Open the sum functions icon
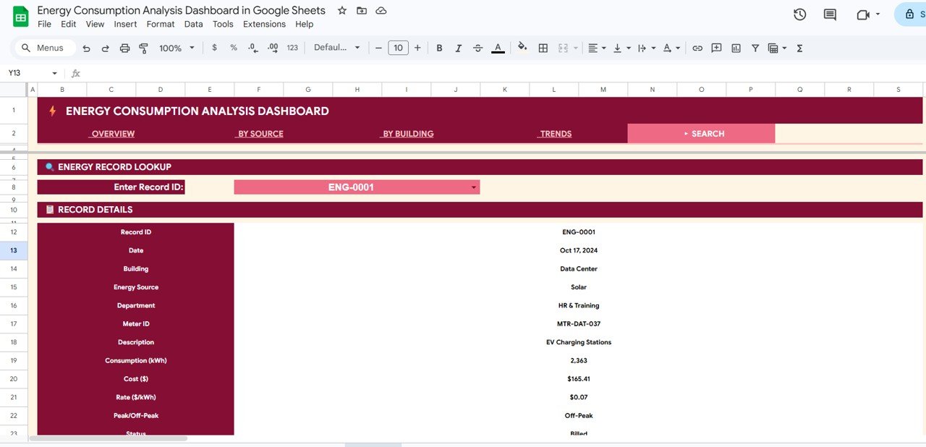The height and width of the screenshot is (447, 926). point(799,48)
